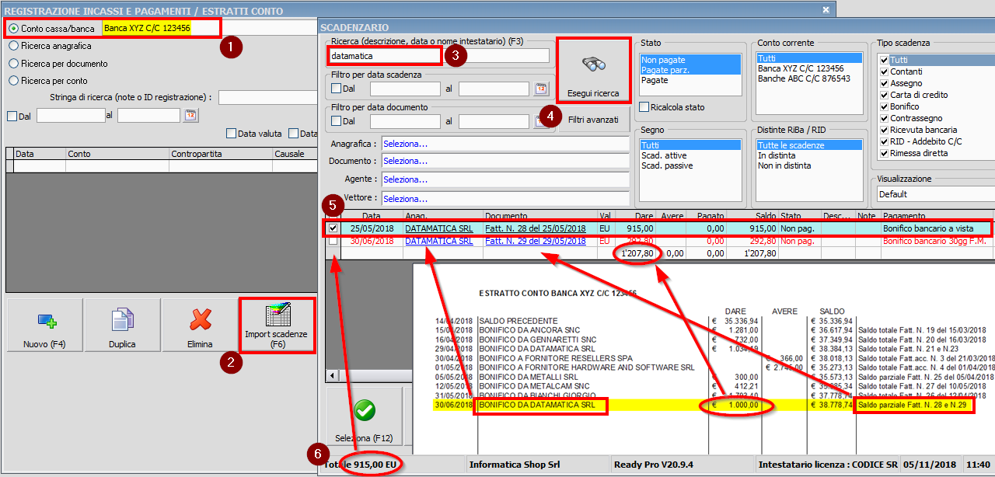Image resolution: width=995 pixels, height=477 pixels.
Task: Click the Dal start date field in Filtro per data scadenza
Action: coord(405,89)
